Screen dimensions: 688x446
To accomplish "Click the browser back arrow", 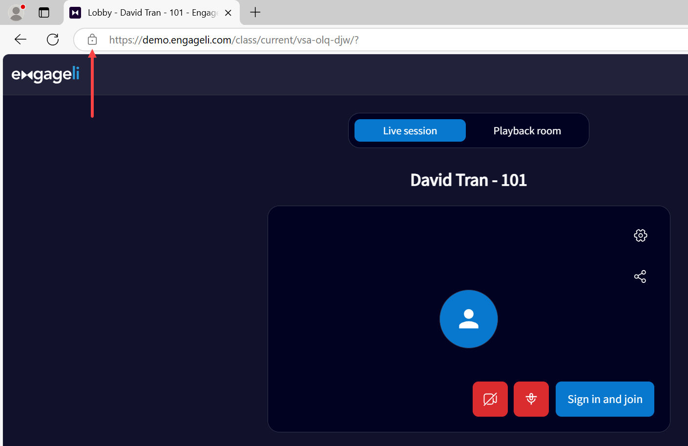I will tap(21, 40).
